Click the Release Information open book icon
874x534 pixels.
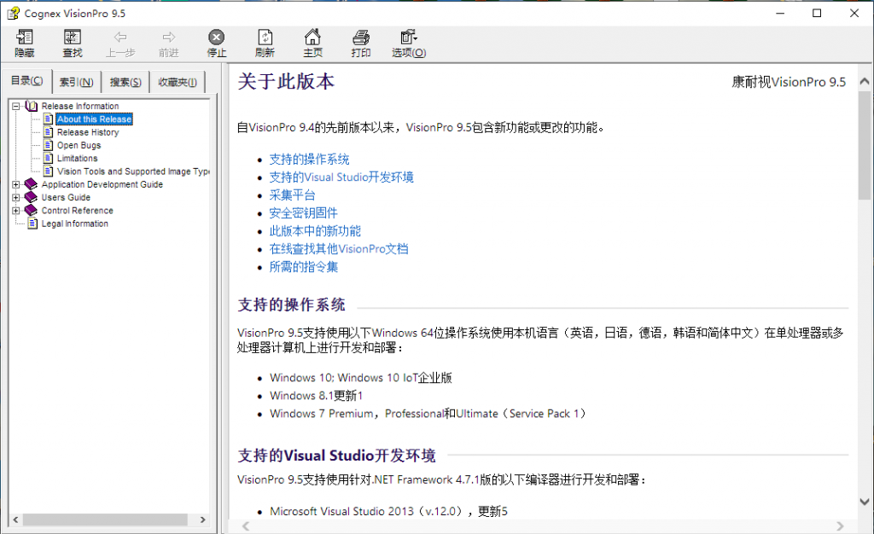[32, 106]
